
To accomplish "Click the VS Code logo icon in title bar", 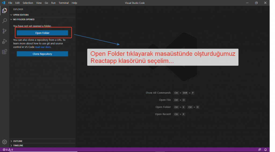I will [3, 3].
